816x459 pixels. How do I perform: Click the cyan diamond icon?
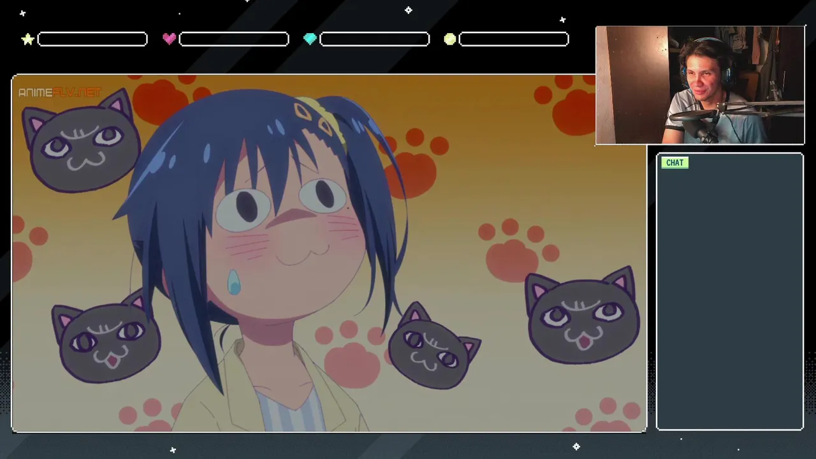310,39
